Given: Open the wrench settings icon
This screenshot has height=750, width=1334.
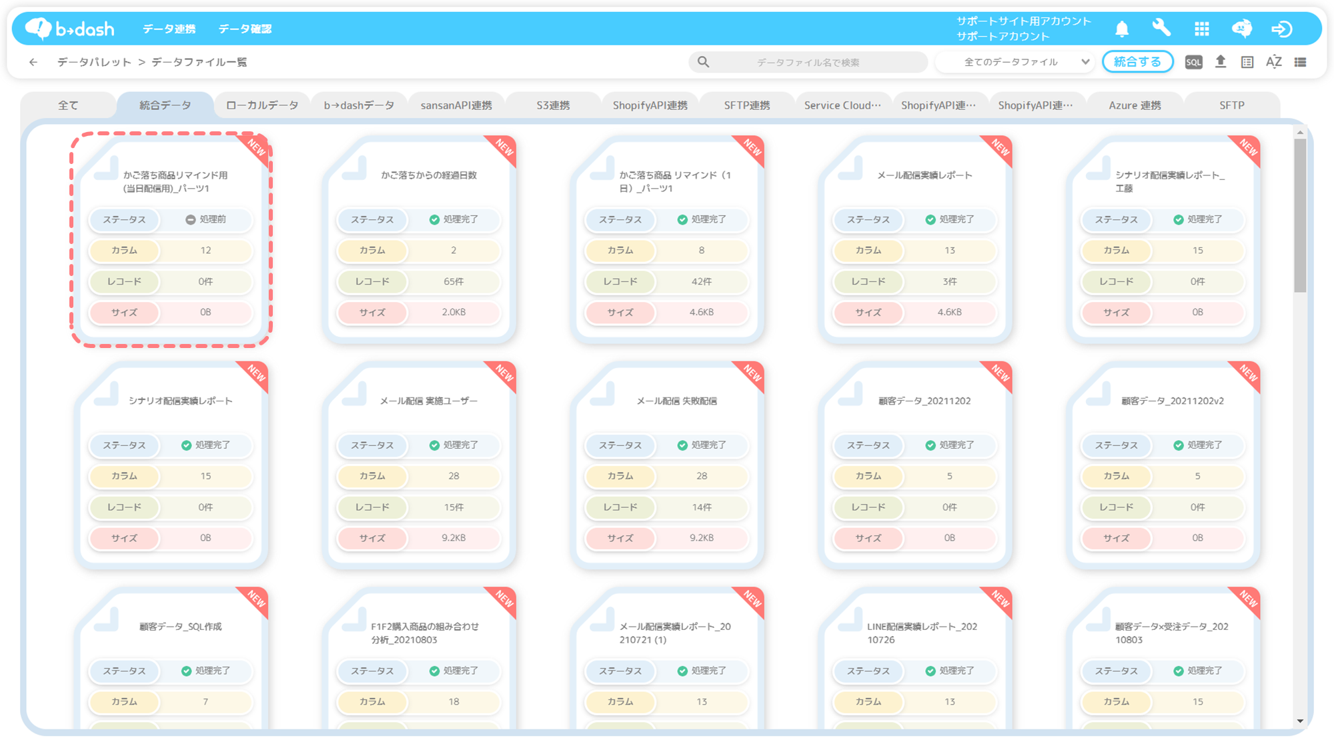Looking at the screenshot, I should [1161, 28].
